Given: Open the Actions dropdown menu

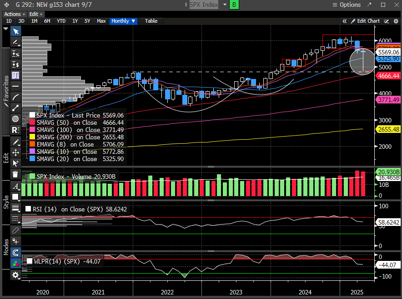Looking at the screenshot, I should [x=15, y=14].
